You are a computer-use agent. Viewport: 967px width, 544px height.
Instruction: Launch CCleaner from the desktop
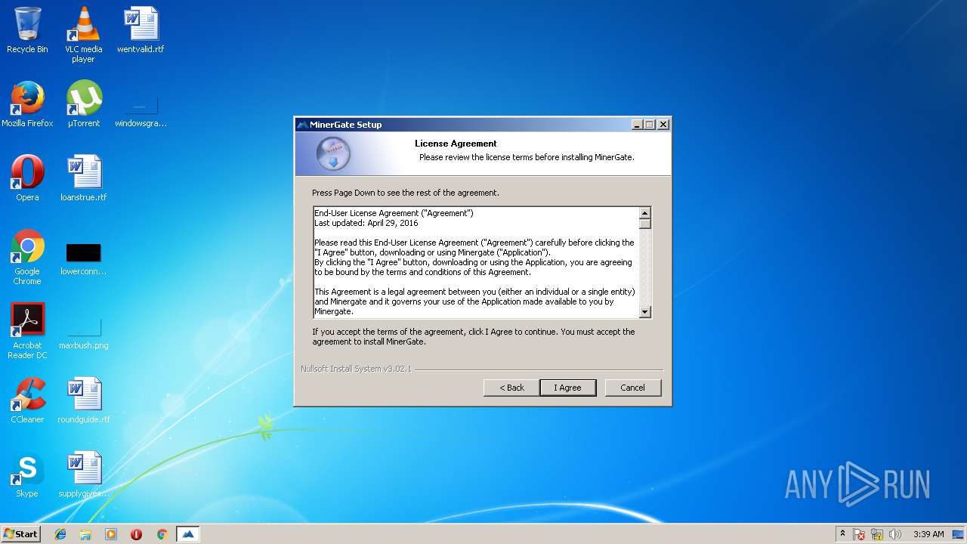tap(27, 400)
